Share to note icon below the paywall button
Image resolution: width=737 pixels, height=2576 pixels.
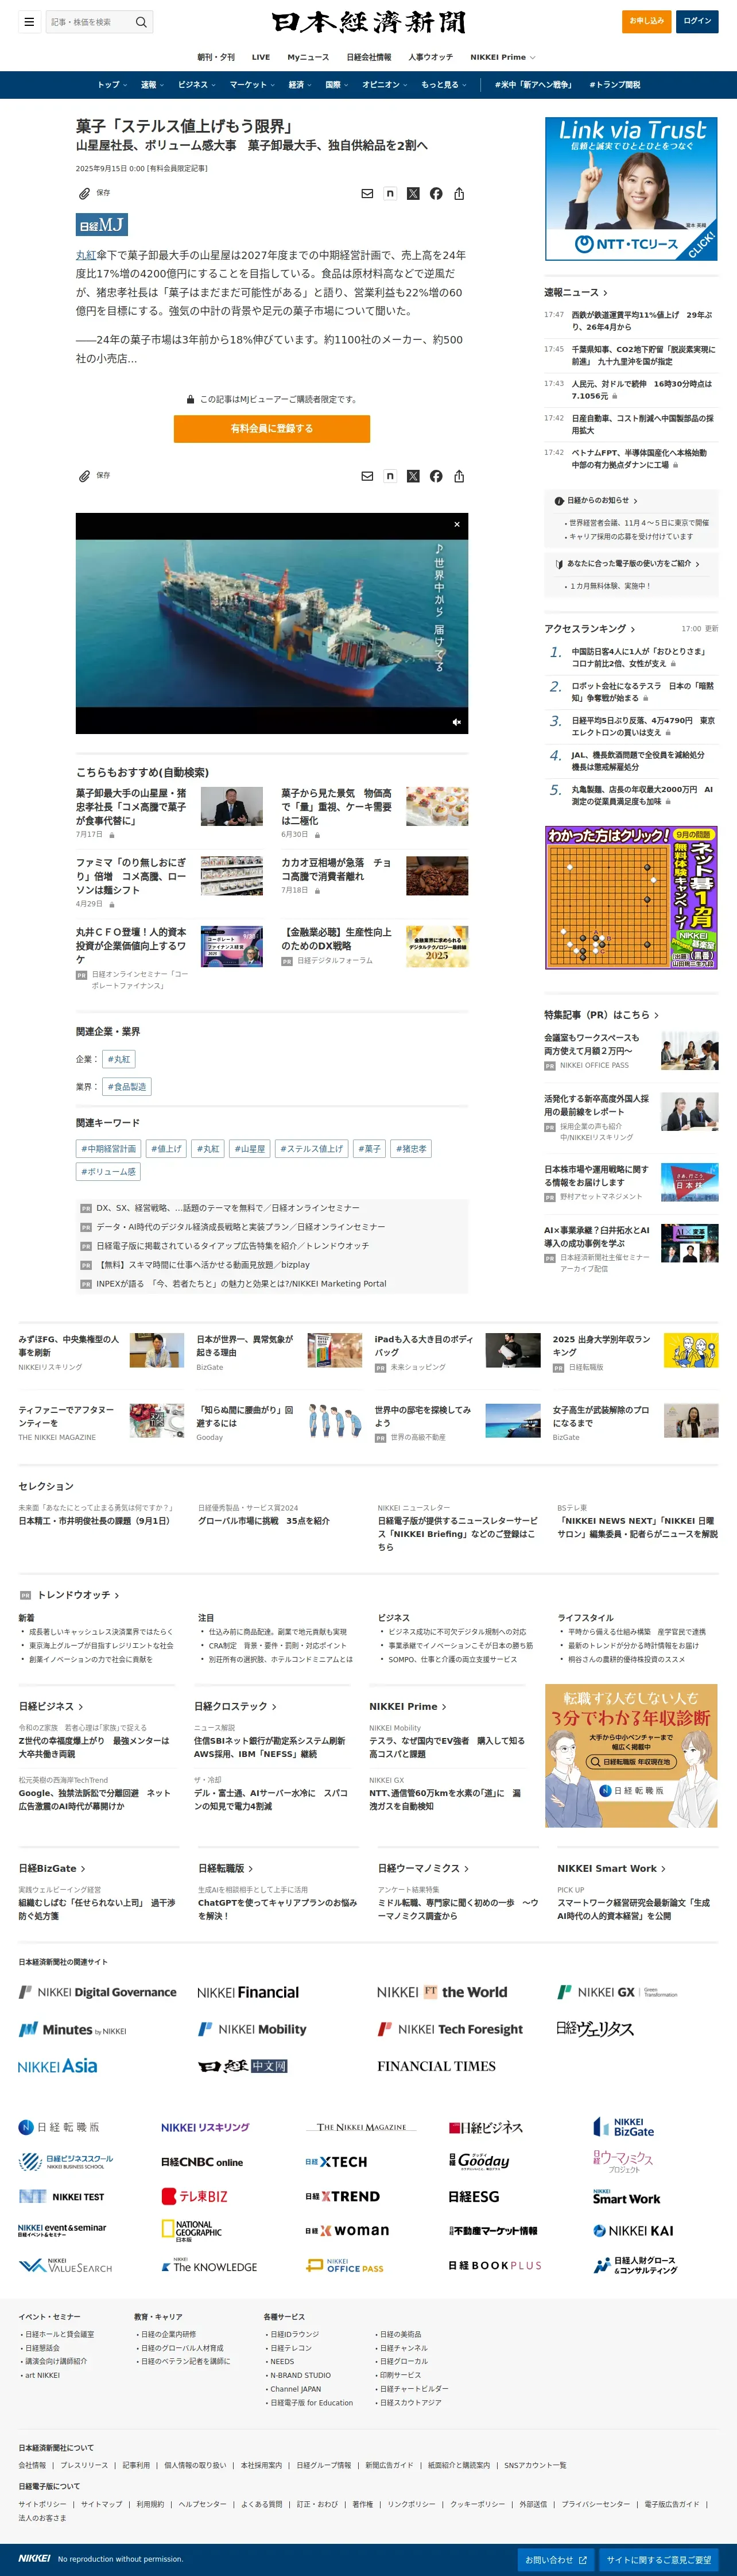(390, 476)
